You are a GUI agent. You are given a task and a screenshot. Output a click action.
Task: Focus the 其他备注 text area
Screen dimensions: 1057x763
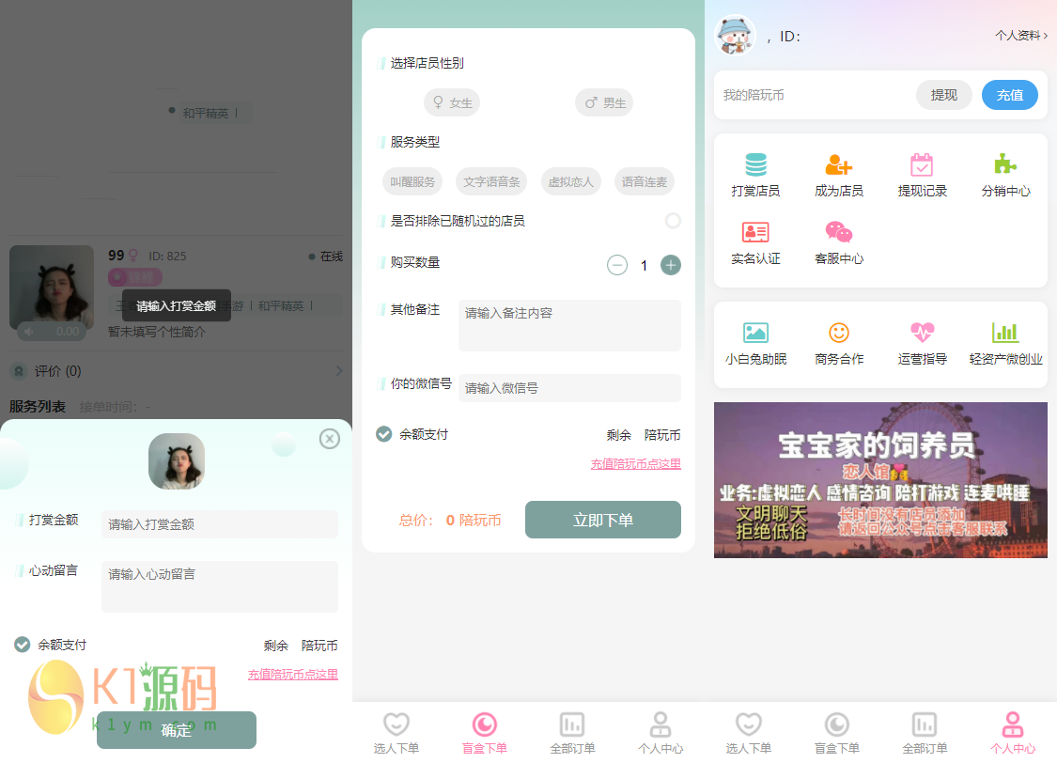(569, 325)
